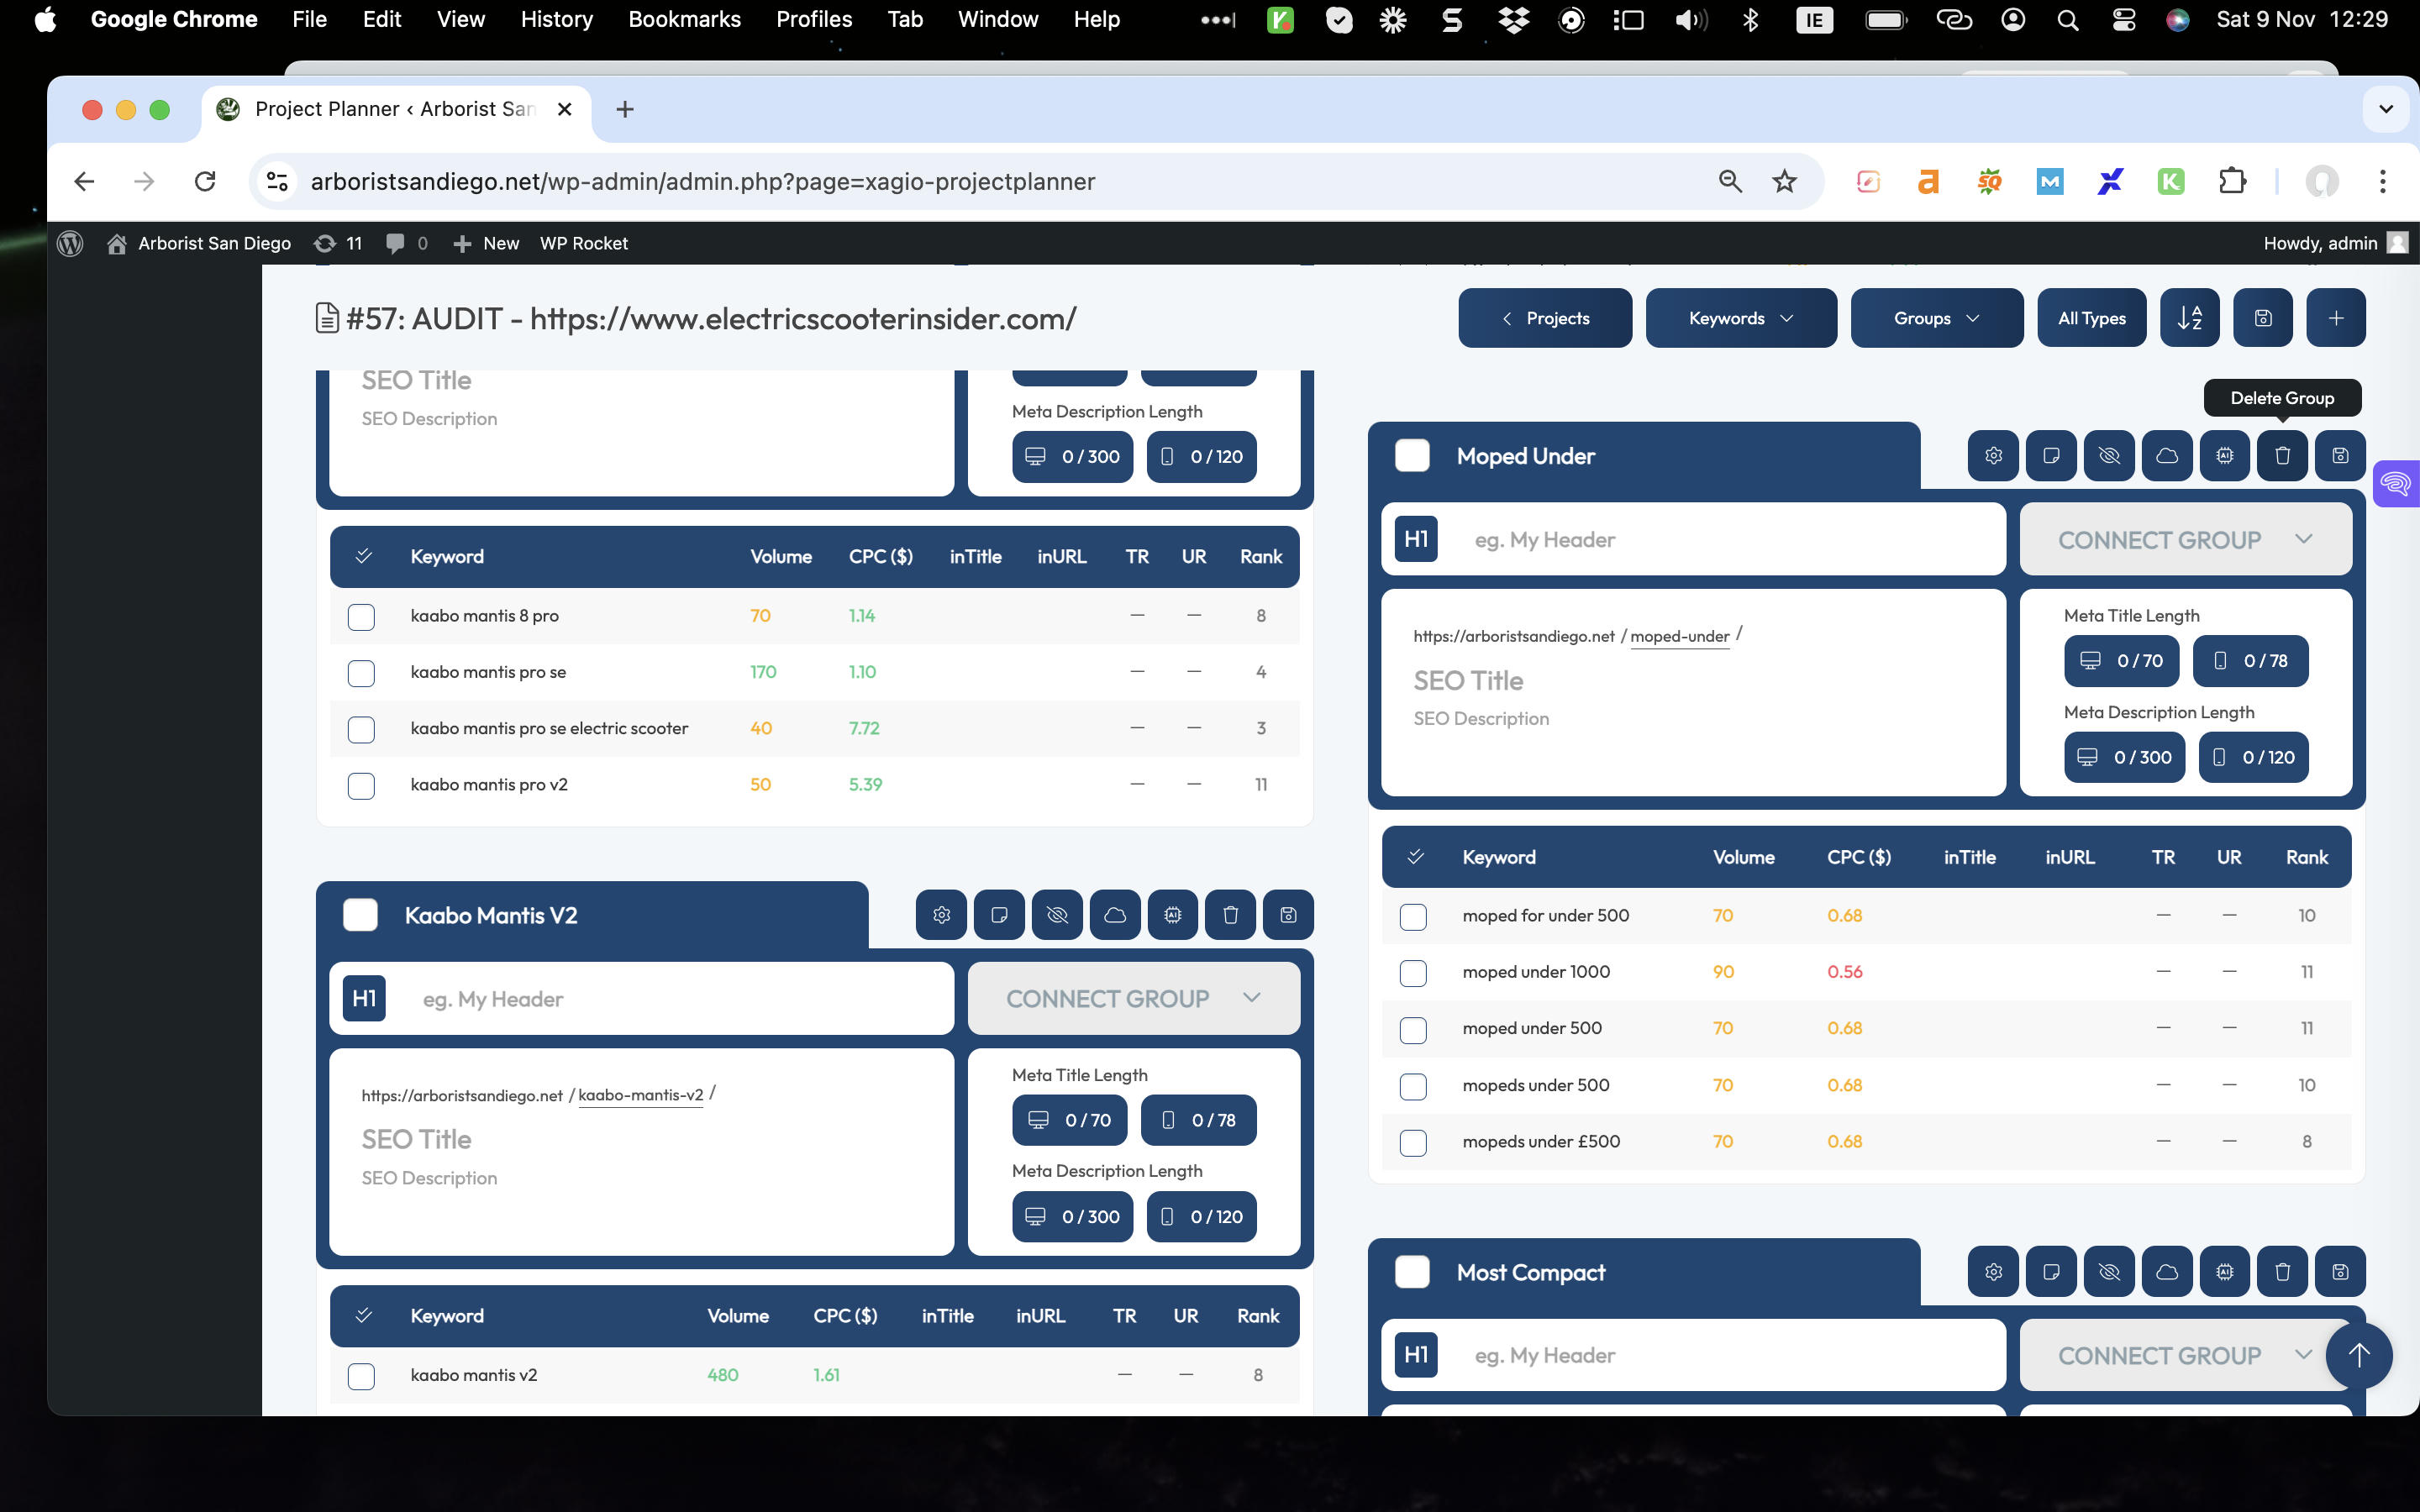2420x1512 pixels.
Task: Click the project save icon in toolbar
Action: (x=2263, y=318)
